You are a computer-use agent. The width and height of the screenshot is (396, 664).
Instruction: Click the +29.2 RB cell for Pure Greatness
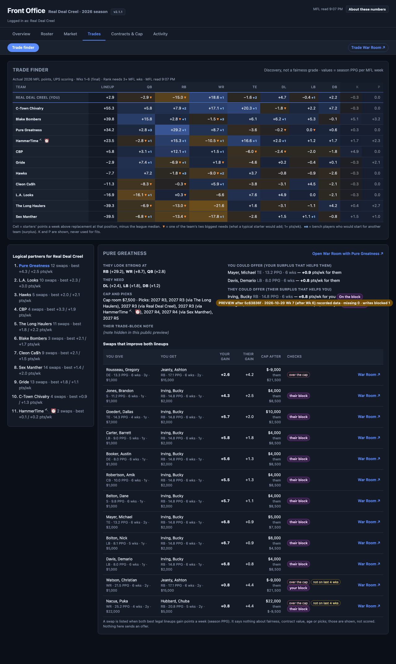pyautogui.click(x=172, y=130)
